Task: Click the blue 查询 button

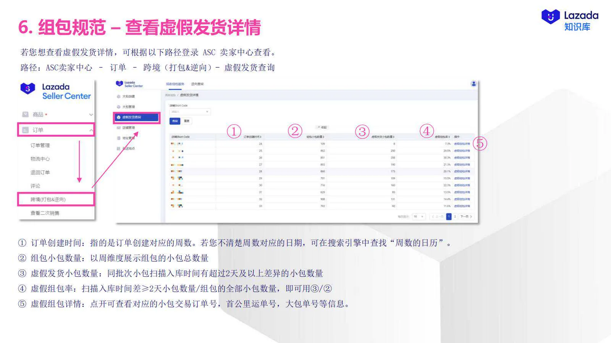Action: point(175,121)
